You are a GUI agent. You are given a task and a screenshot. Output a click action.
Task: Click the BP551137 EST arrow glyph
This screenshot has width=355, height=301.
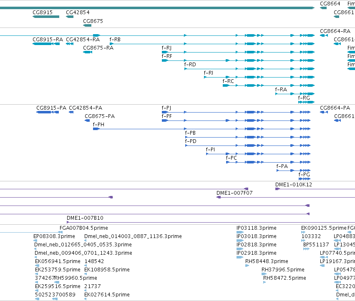(306, 249)
